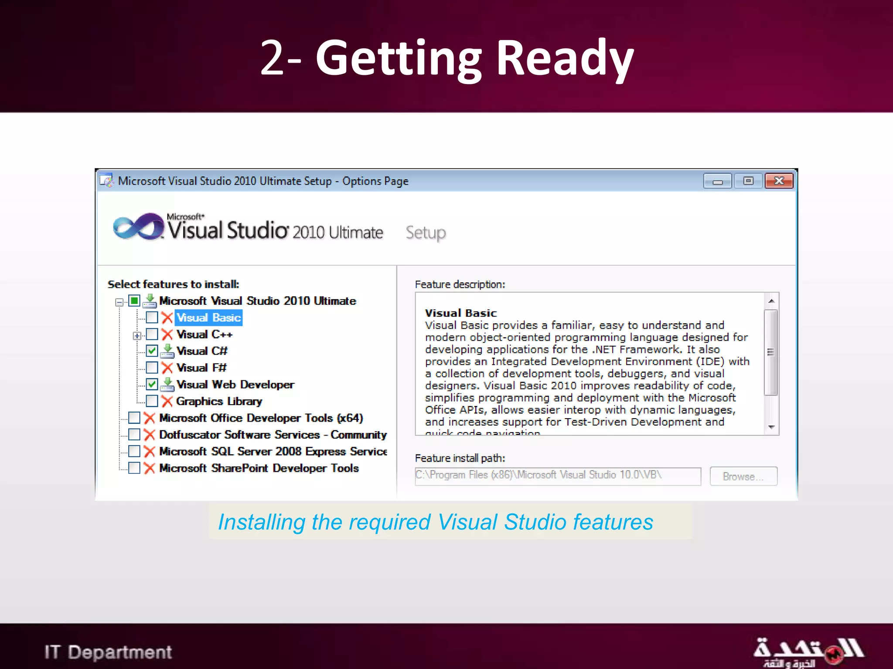Click the red X icon by Microsoft Office Developer Tools
This screenshot has height=669, width=893.
(150, 418)
